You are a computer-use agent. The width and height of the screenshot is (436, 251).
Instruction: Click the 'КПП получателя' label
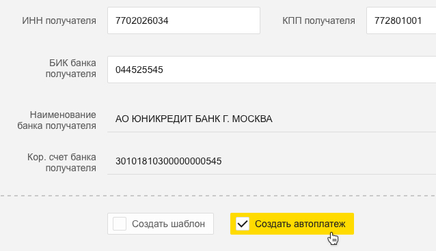pos(318,20)
